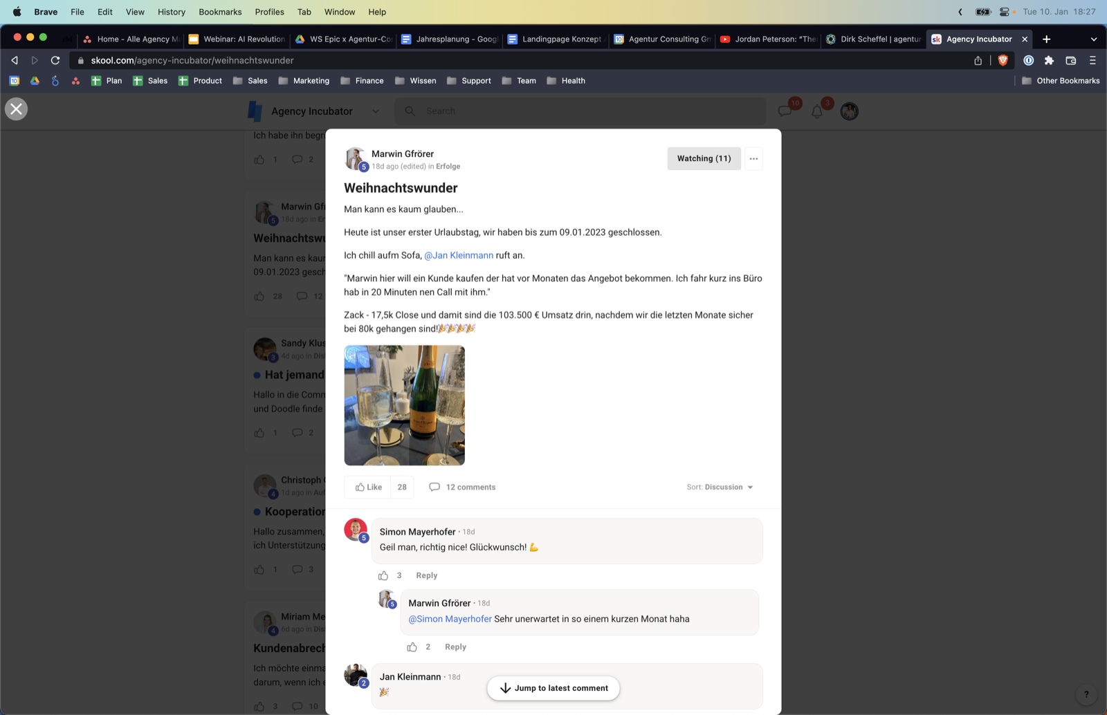The width and height of the screenshot is (1107, 715).
Task: Click the @Jan Kleinmann mention link
Action: coord(459,255)
